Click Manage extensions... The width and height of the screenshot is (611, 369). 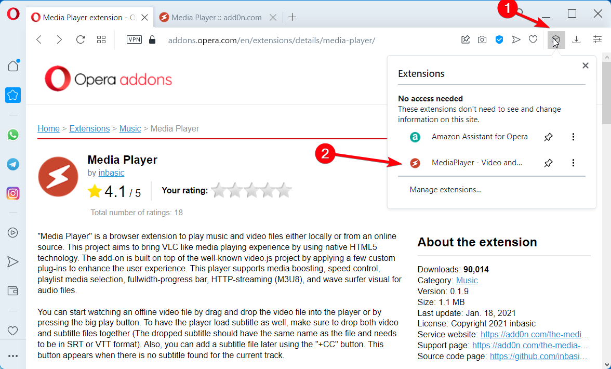(445, 190)
